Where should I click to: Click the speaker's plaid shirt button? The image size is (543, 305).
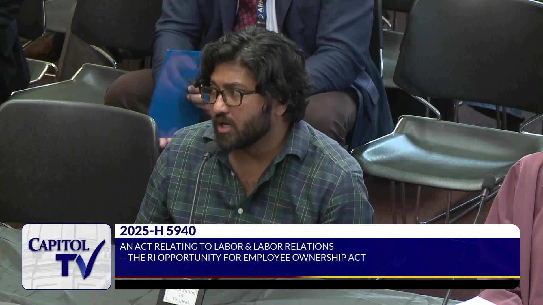(x=240, y=211)
